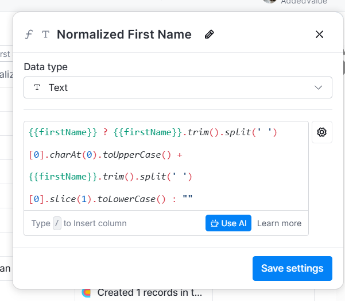
Task: Click the formula ƒ icon in header
Action: pos(29,35)
